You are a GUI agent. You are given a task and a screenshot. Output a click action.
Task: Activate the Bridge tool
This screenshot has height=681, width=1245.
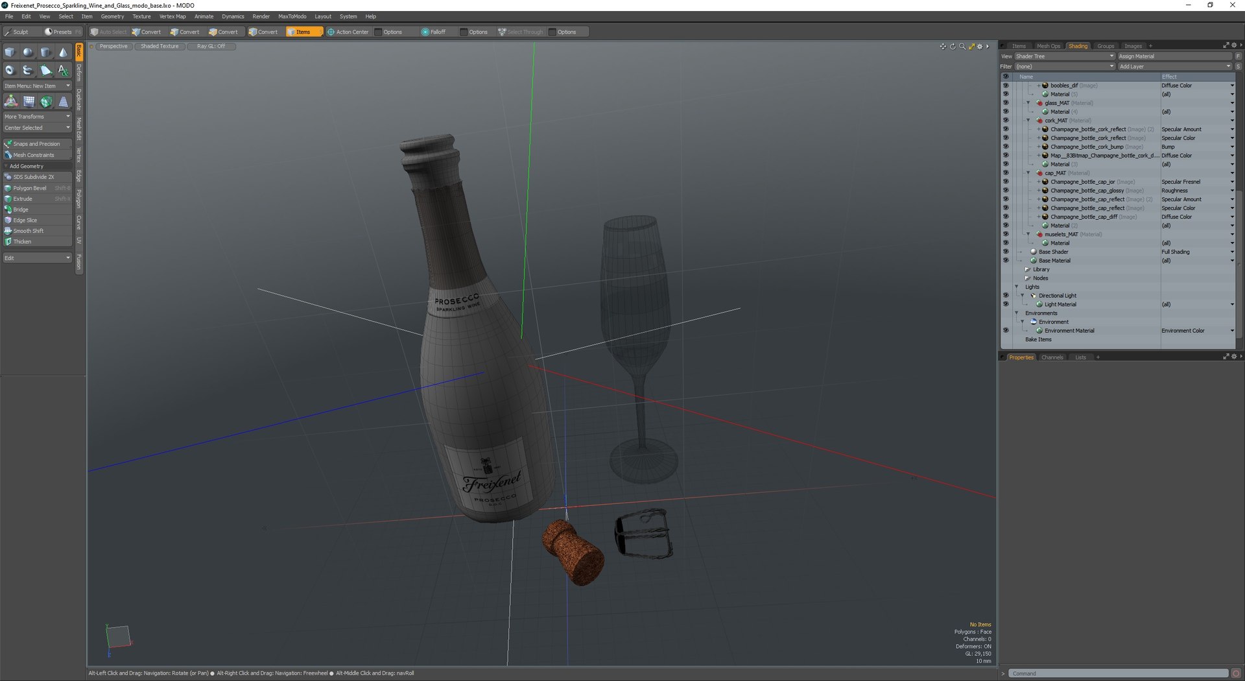coord(37,209)
